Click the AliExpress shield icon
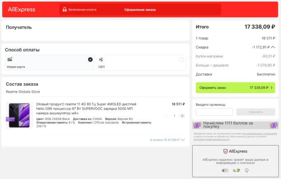281x179 pixels. (x=226, y=151)
